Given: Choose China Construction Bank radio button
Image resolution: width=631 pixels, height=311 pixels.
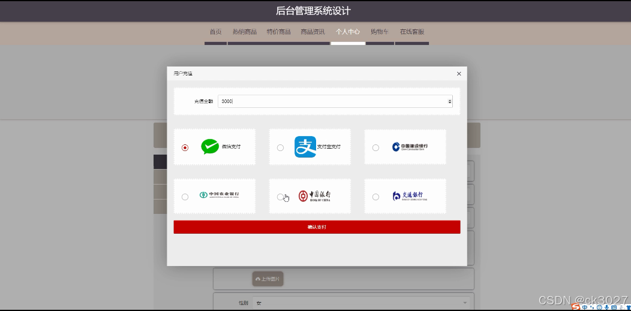Looking at the screenshot, I should click(375, 147).
